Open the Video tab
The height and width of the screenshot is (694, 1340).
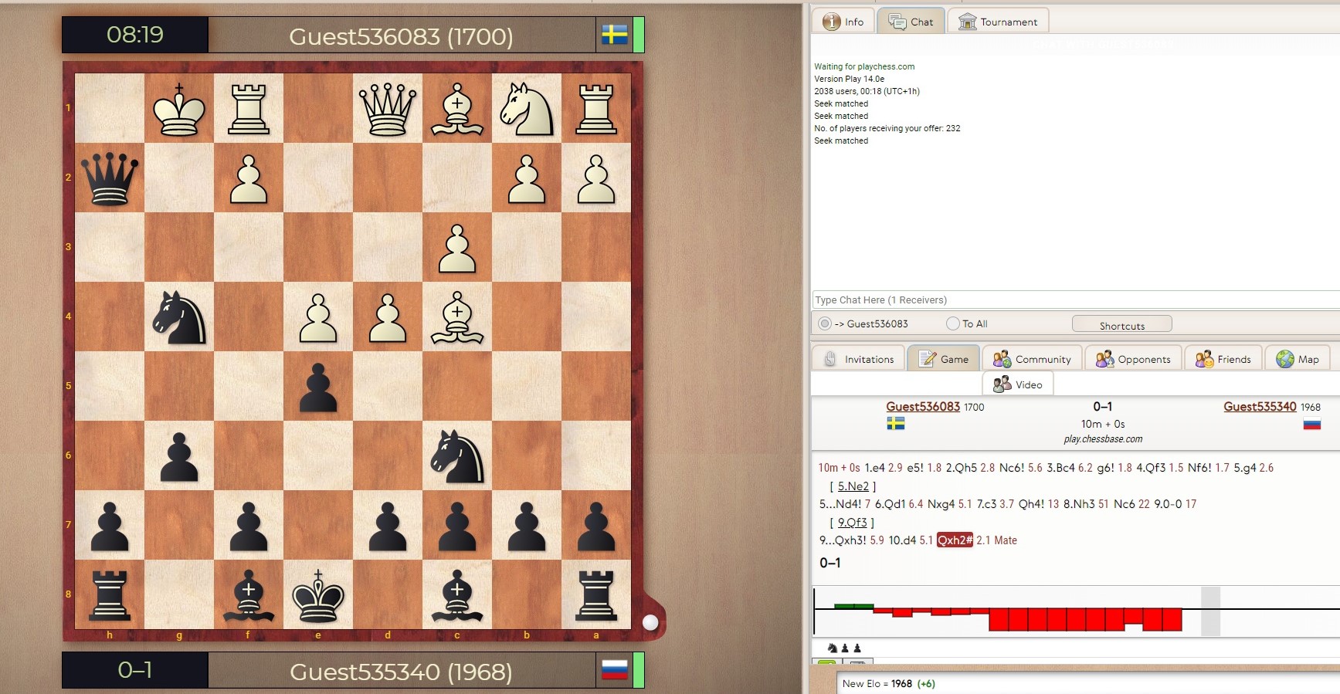coord(1018,384)
